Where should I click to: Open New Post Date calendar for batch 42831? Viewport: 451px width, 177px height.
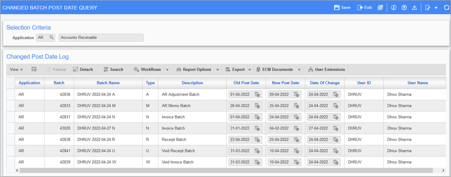pyautogui.click(x=296, y=117)
